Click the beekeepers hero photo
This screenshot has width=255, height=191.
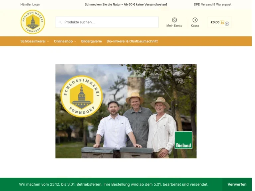point(126,111)
